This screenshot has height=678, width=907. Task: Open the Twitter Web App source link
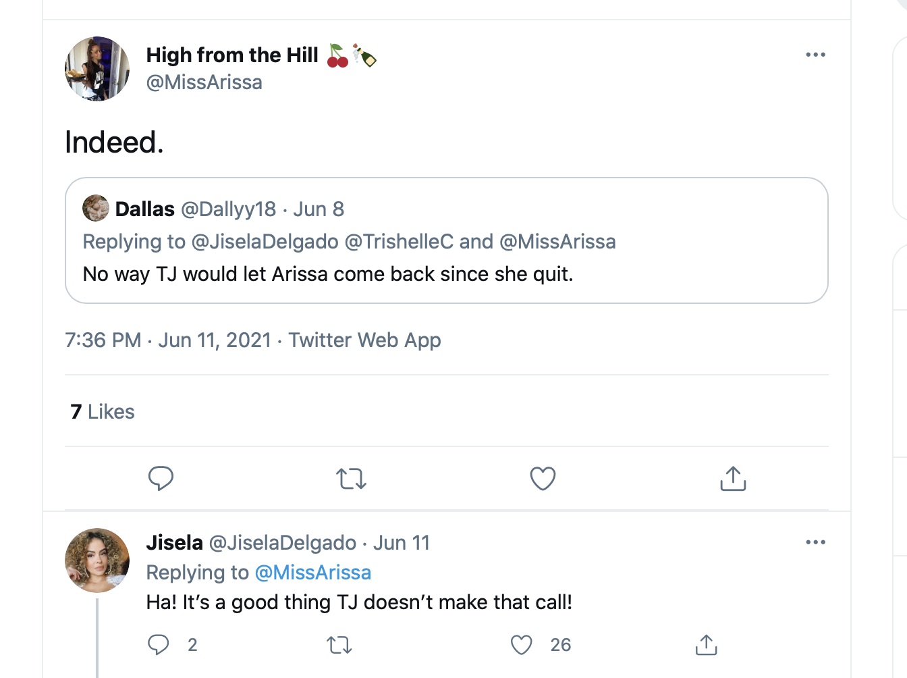click(364, 340)
